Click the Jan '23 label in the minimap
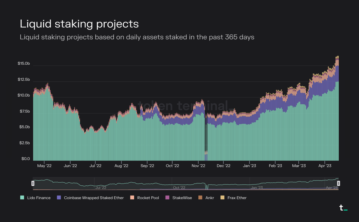359x222 pixels. coord(257,188)
